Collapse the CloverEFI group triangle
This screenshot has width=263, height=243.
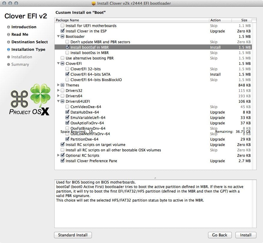pyautogui.click(x=58, y=63)
